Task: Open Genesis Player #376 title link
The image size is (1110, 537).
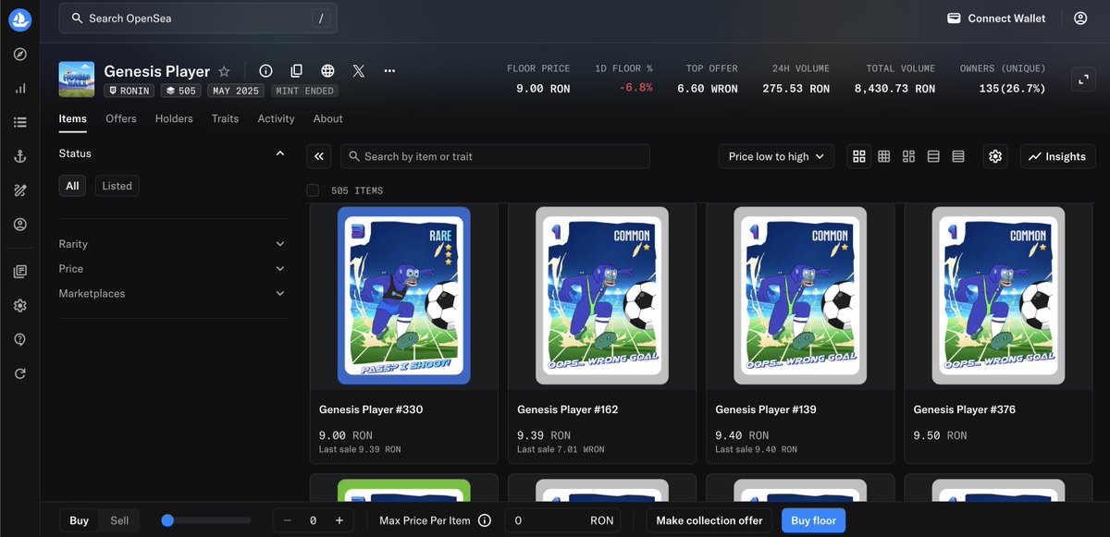Action: tap(965, 409)
